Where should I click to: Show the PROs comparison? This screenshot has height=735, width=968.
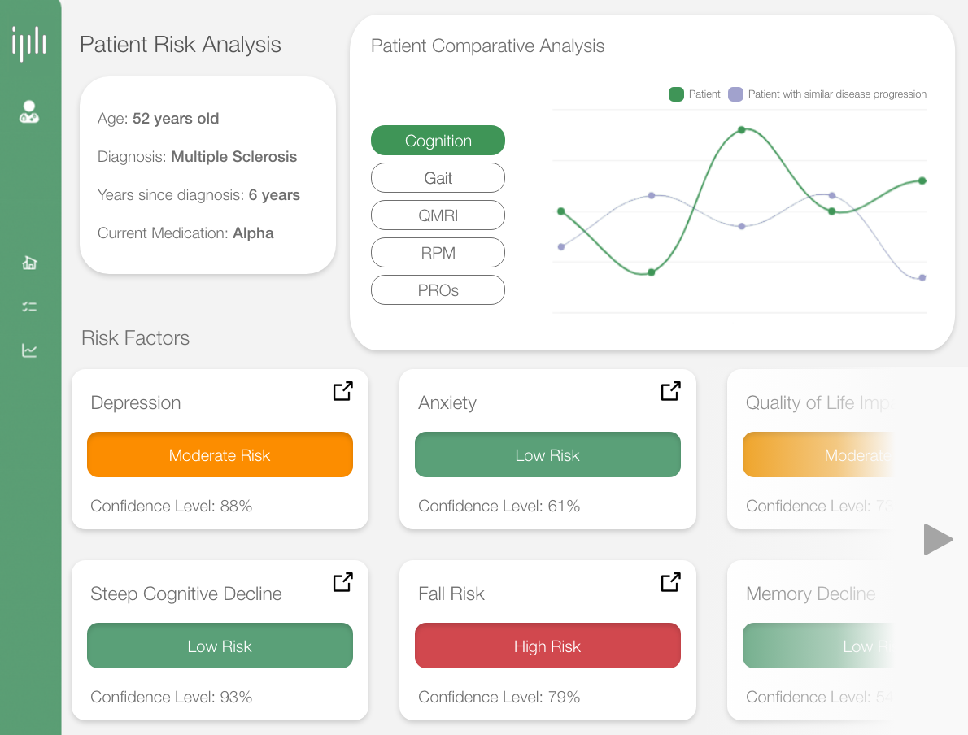coord(438,290)
